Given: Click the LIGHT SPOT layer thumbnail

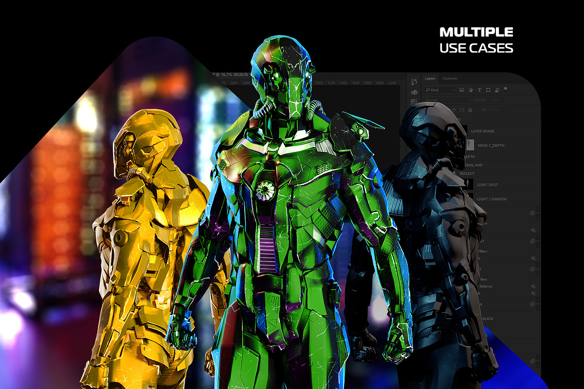Looking at the screenshot, I should click(468, 185).
